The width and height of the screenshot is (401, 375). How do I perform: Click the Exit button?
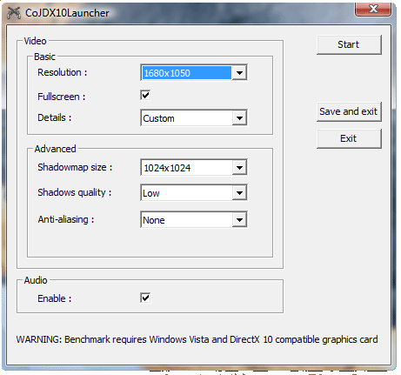(x=349, y=138)
